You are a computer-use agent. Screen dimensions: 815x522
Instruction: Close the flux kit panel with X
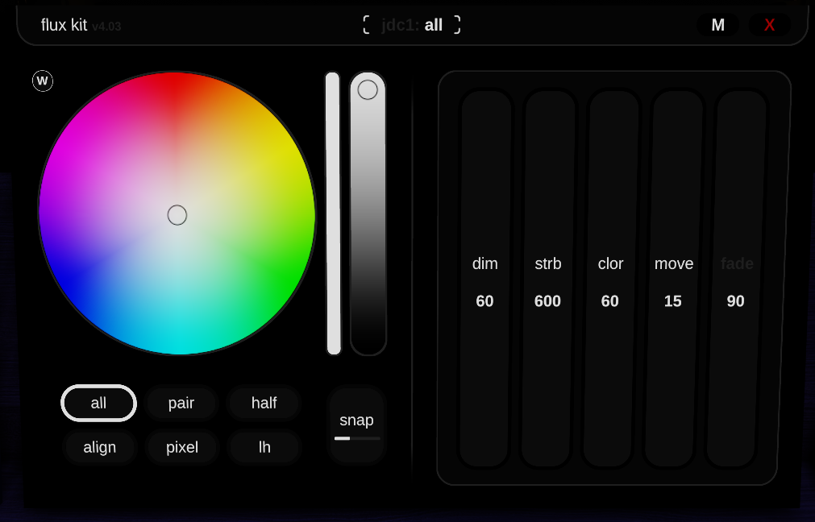click(769, 25)
